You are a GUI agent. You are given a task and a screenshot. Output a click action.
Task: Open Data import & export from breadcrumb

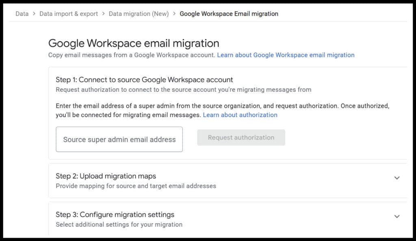pyautogui.click(x=68, y=13)
